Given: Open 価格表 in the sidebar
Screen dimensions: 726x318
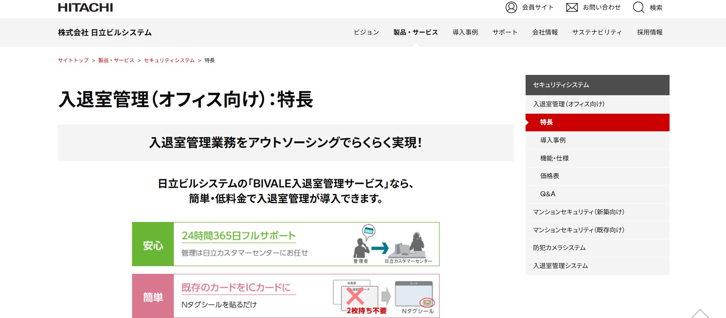Looking at the screenshot, I should point(597,176).
